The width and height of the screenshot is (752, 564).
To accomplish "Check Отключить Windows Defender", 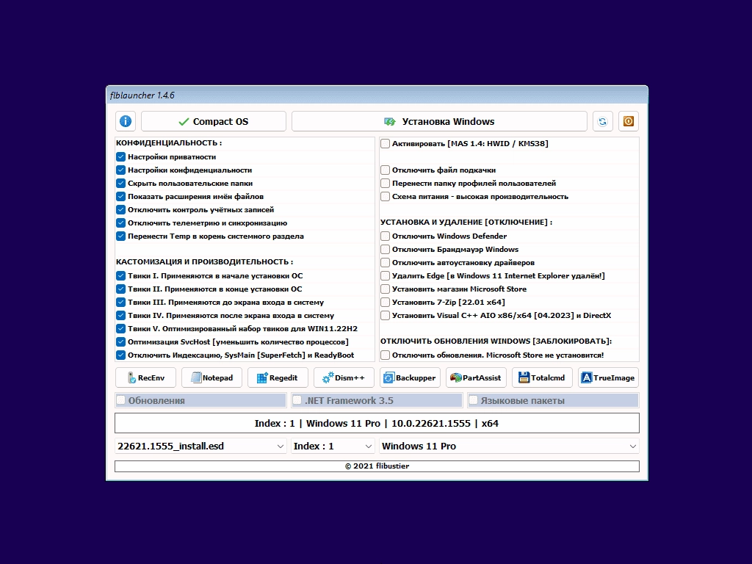I will point(385,236).
